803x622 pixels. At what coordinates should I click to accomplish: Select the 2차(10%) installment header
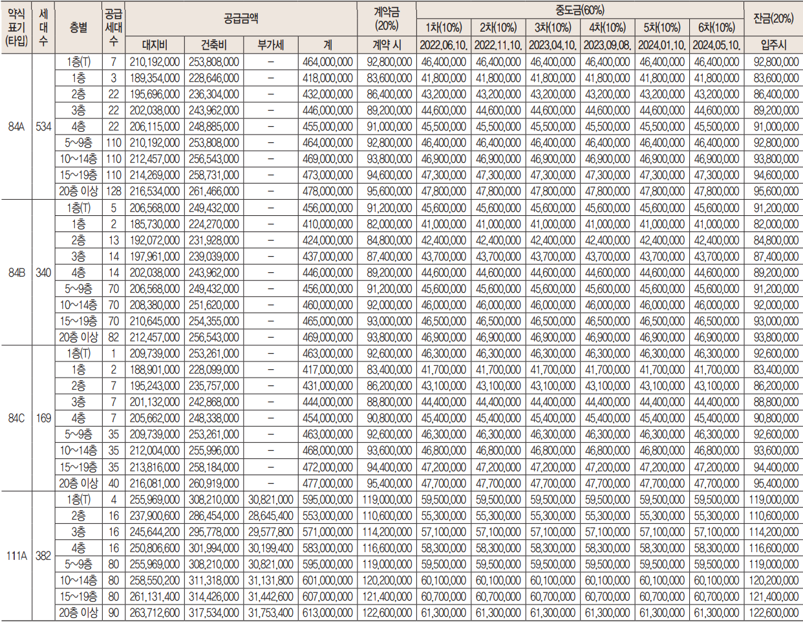pyautogui.click(x=498, y=28)
